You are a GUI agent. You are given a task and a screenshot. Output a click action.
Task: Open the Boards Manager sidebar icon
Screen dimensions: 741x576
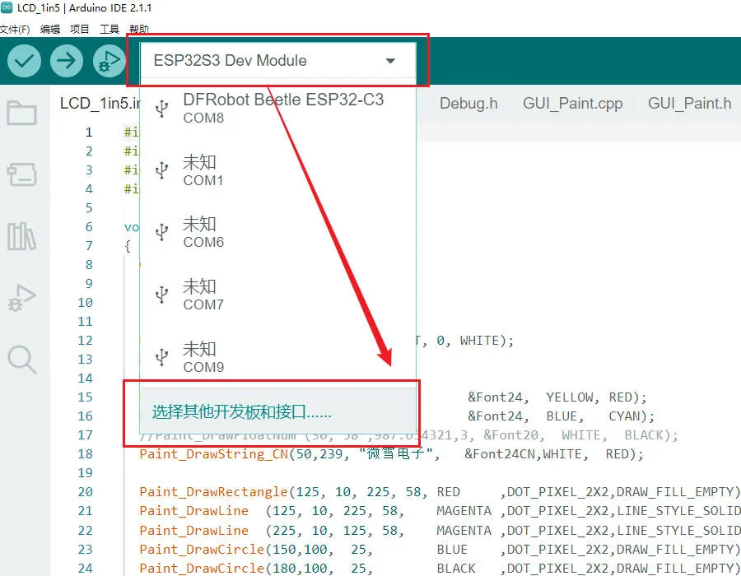(x=21, y=174)
